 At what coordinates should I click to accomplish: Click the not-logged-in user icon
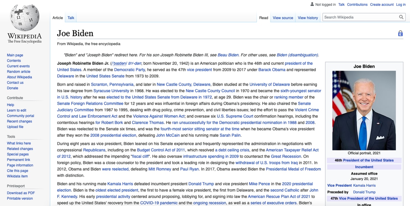pyautogui.click(x=312, y=4)
